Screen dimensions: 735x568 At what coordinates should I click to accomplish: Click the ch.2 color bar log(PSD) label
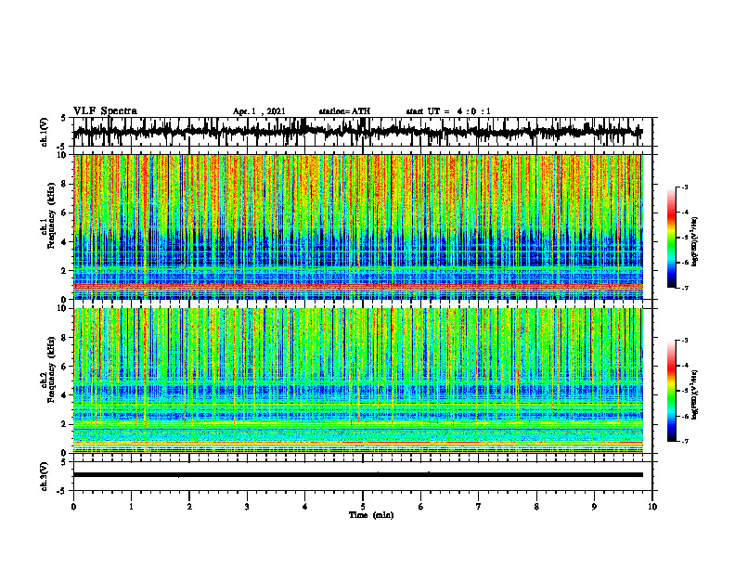pos(695,395)
